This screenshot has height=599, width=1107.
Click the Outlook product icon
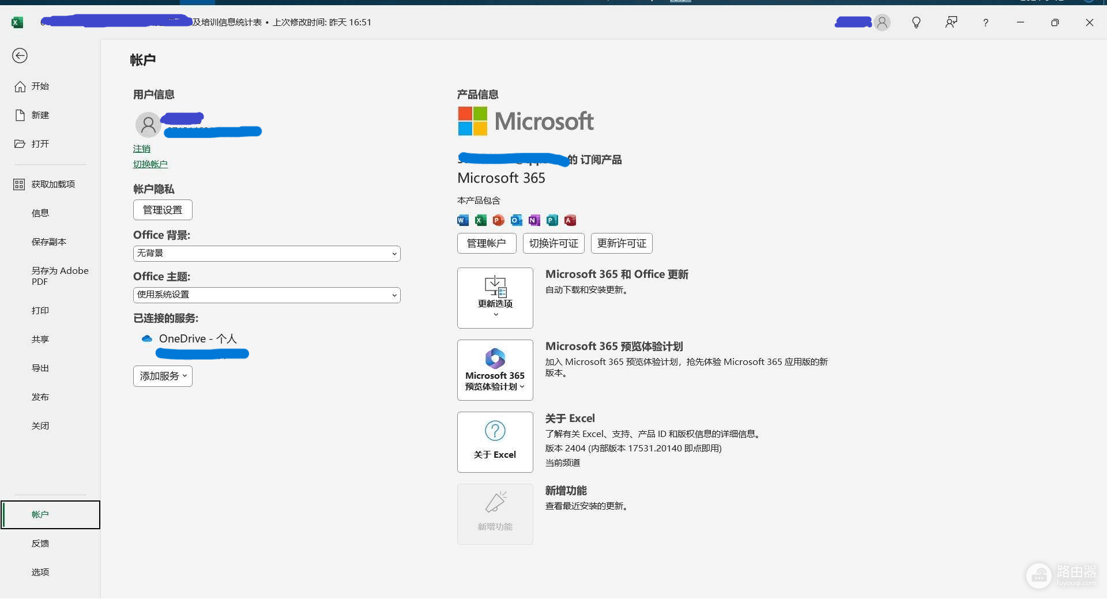click(x=517, y=220)
